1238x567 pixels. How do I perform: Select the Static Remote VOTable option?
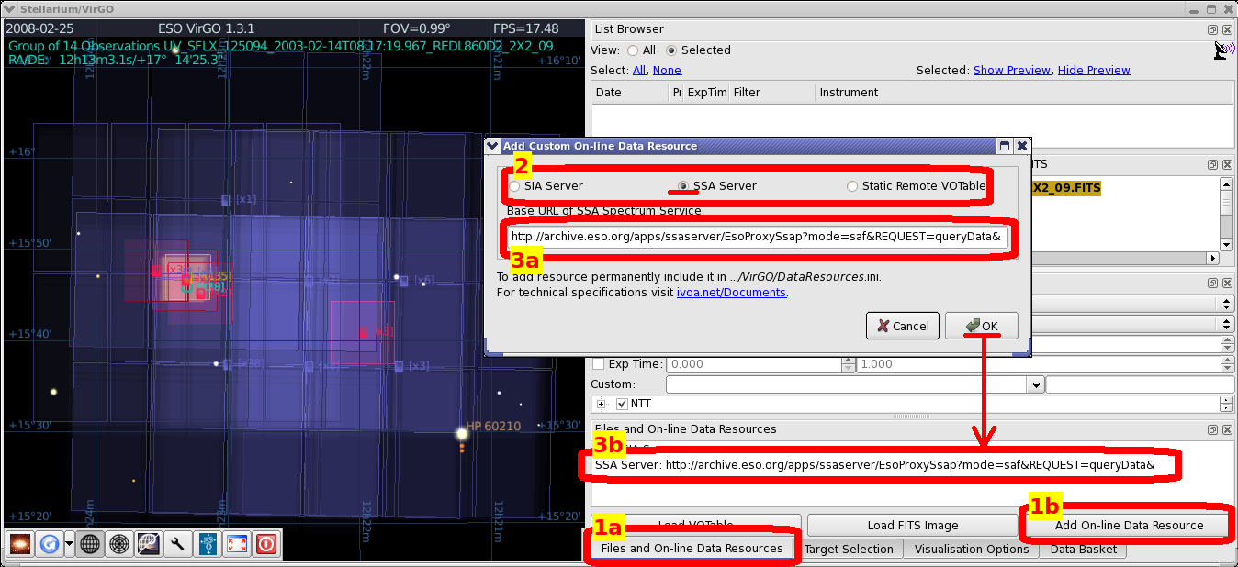[853, 186]
